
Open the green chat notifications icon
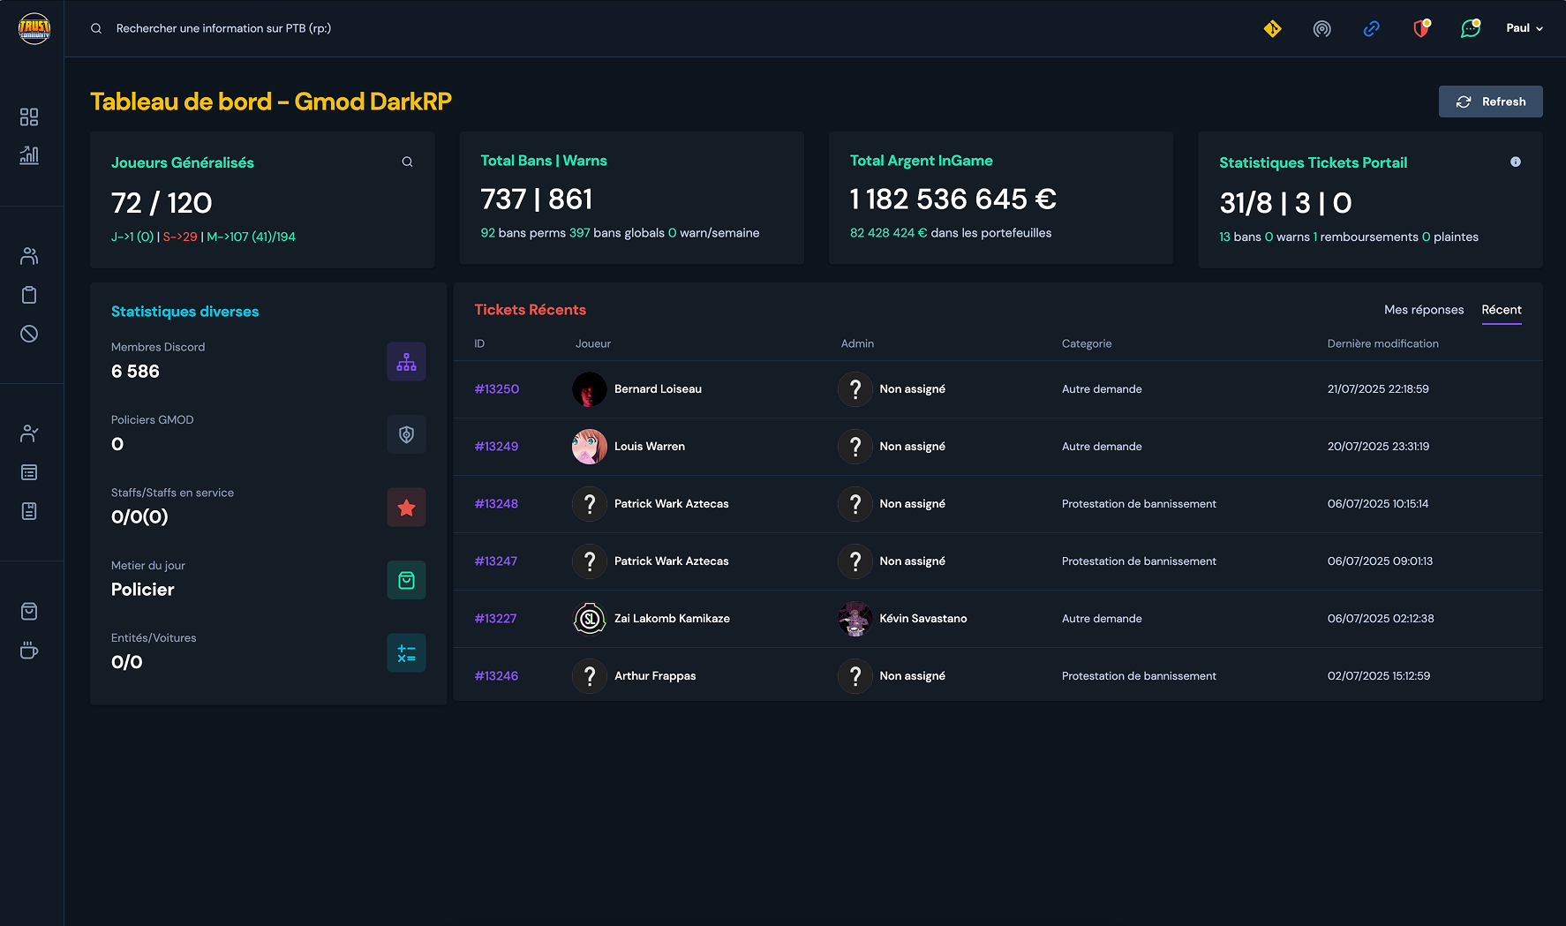[1470, 28]
